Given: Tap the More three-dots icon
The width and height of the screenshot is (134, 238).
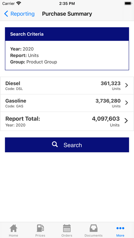Looking at the screenshot, I should (120, 228).
